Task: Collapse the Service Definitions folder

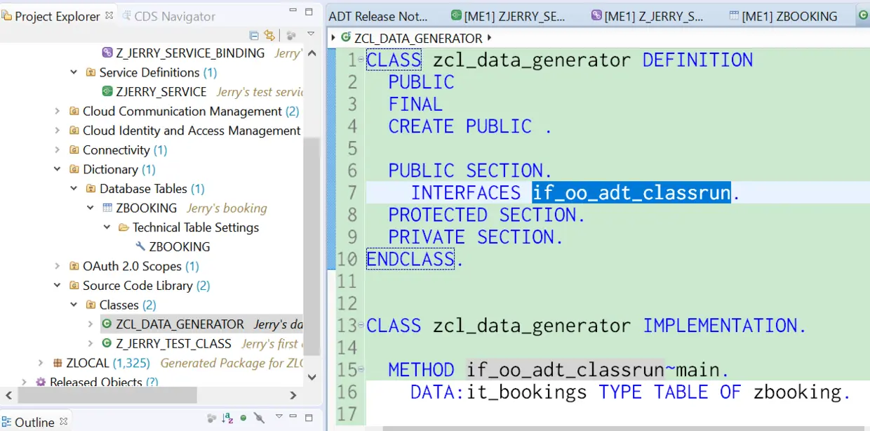Action: (74, 72)
